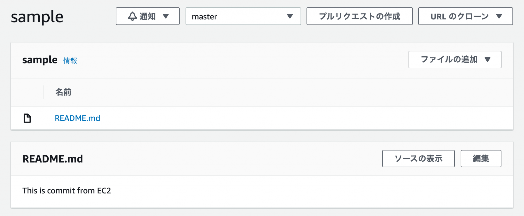The image size is (524, 216).
Task: Click the ソースの表示 view source button
Action: (x=418, y=158)
